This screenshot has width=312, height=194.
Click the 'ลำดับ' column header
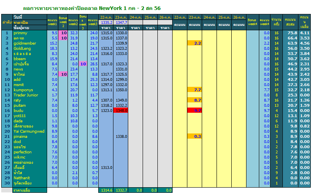click(7, 22)
